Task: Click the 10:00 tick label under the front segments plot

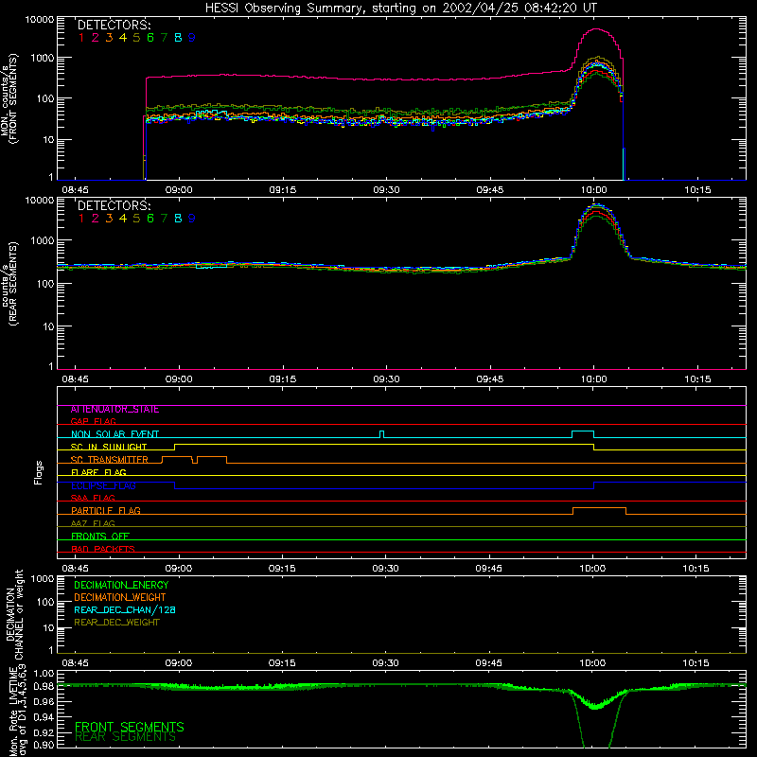Action: pyautogui.click(x=593, y=190)
